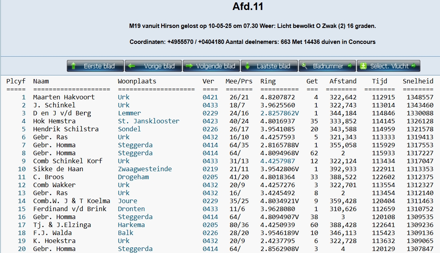Open the Lemmer place link

click(129, 113)
